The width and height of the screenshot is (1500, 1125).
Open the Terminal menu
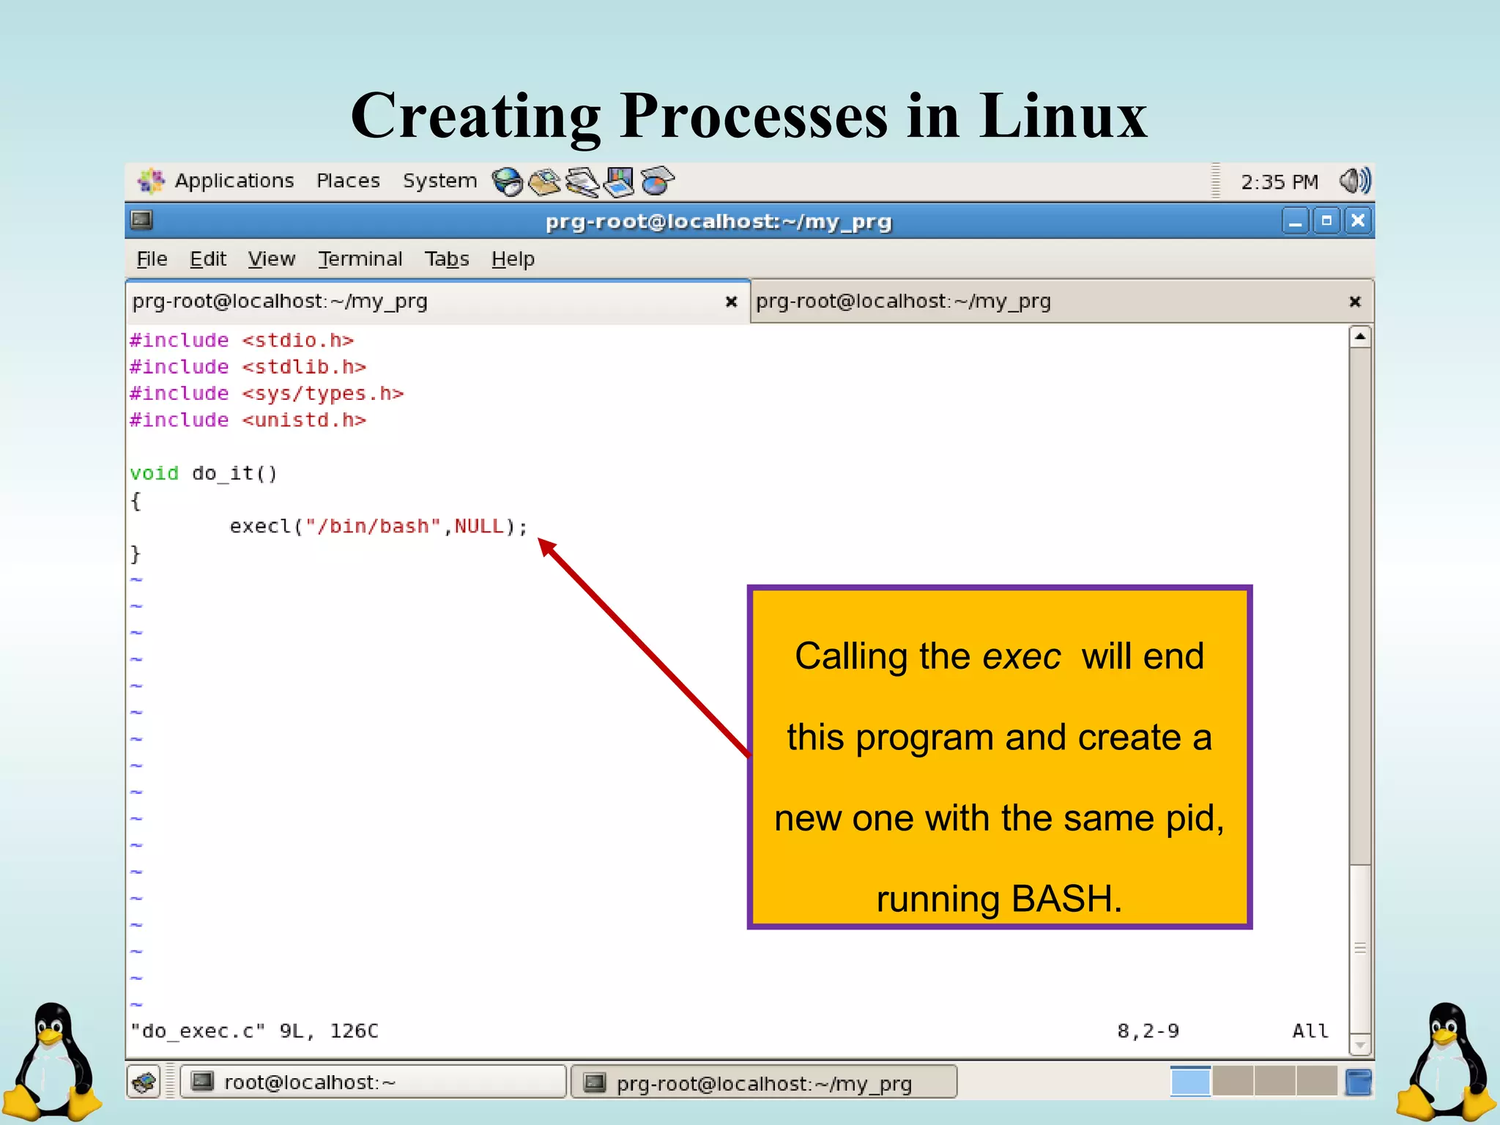[360, 259]
